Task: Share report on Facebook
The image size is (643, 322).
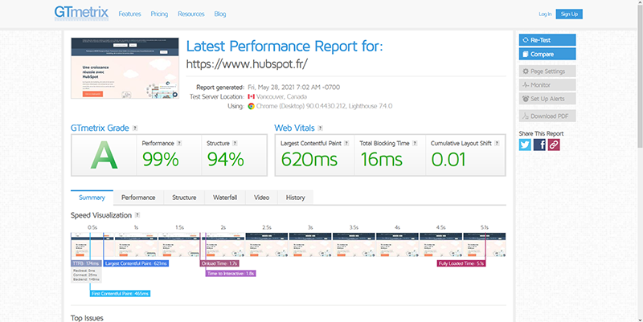Action: pos(539,145)
